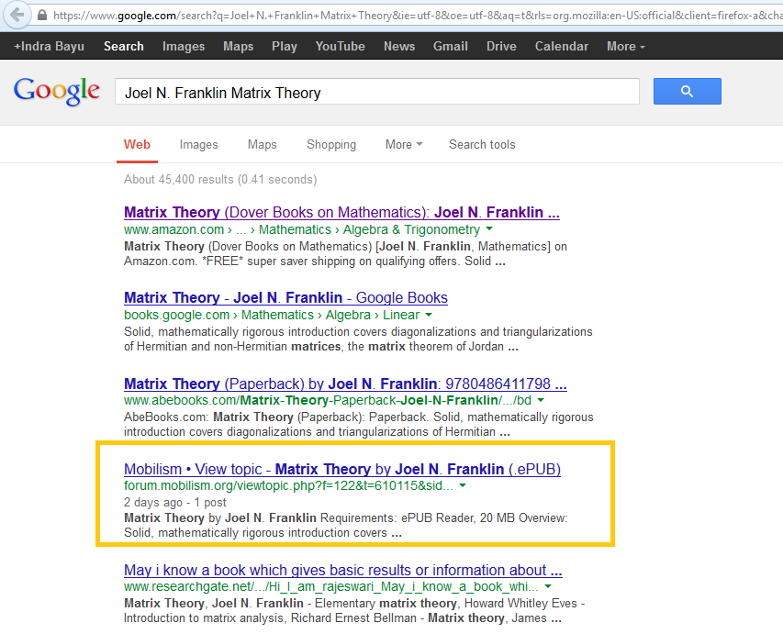This screenshot has height=634, width=783.
Task: Click 'About 45,400 results (0.41 seconds)' text
Action: [220, 180]
